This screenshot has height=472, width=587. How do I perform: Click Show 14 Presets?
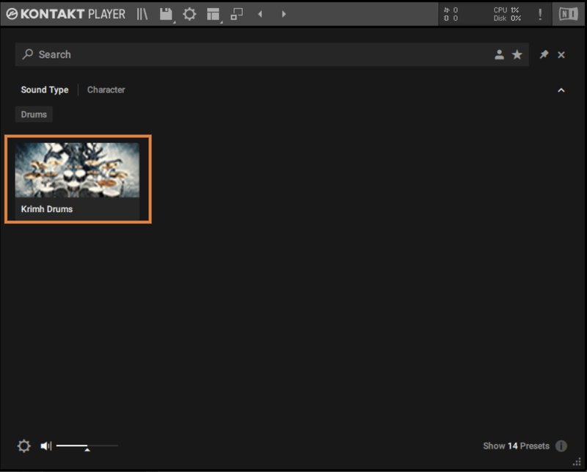click(x=516, y=446)
